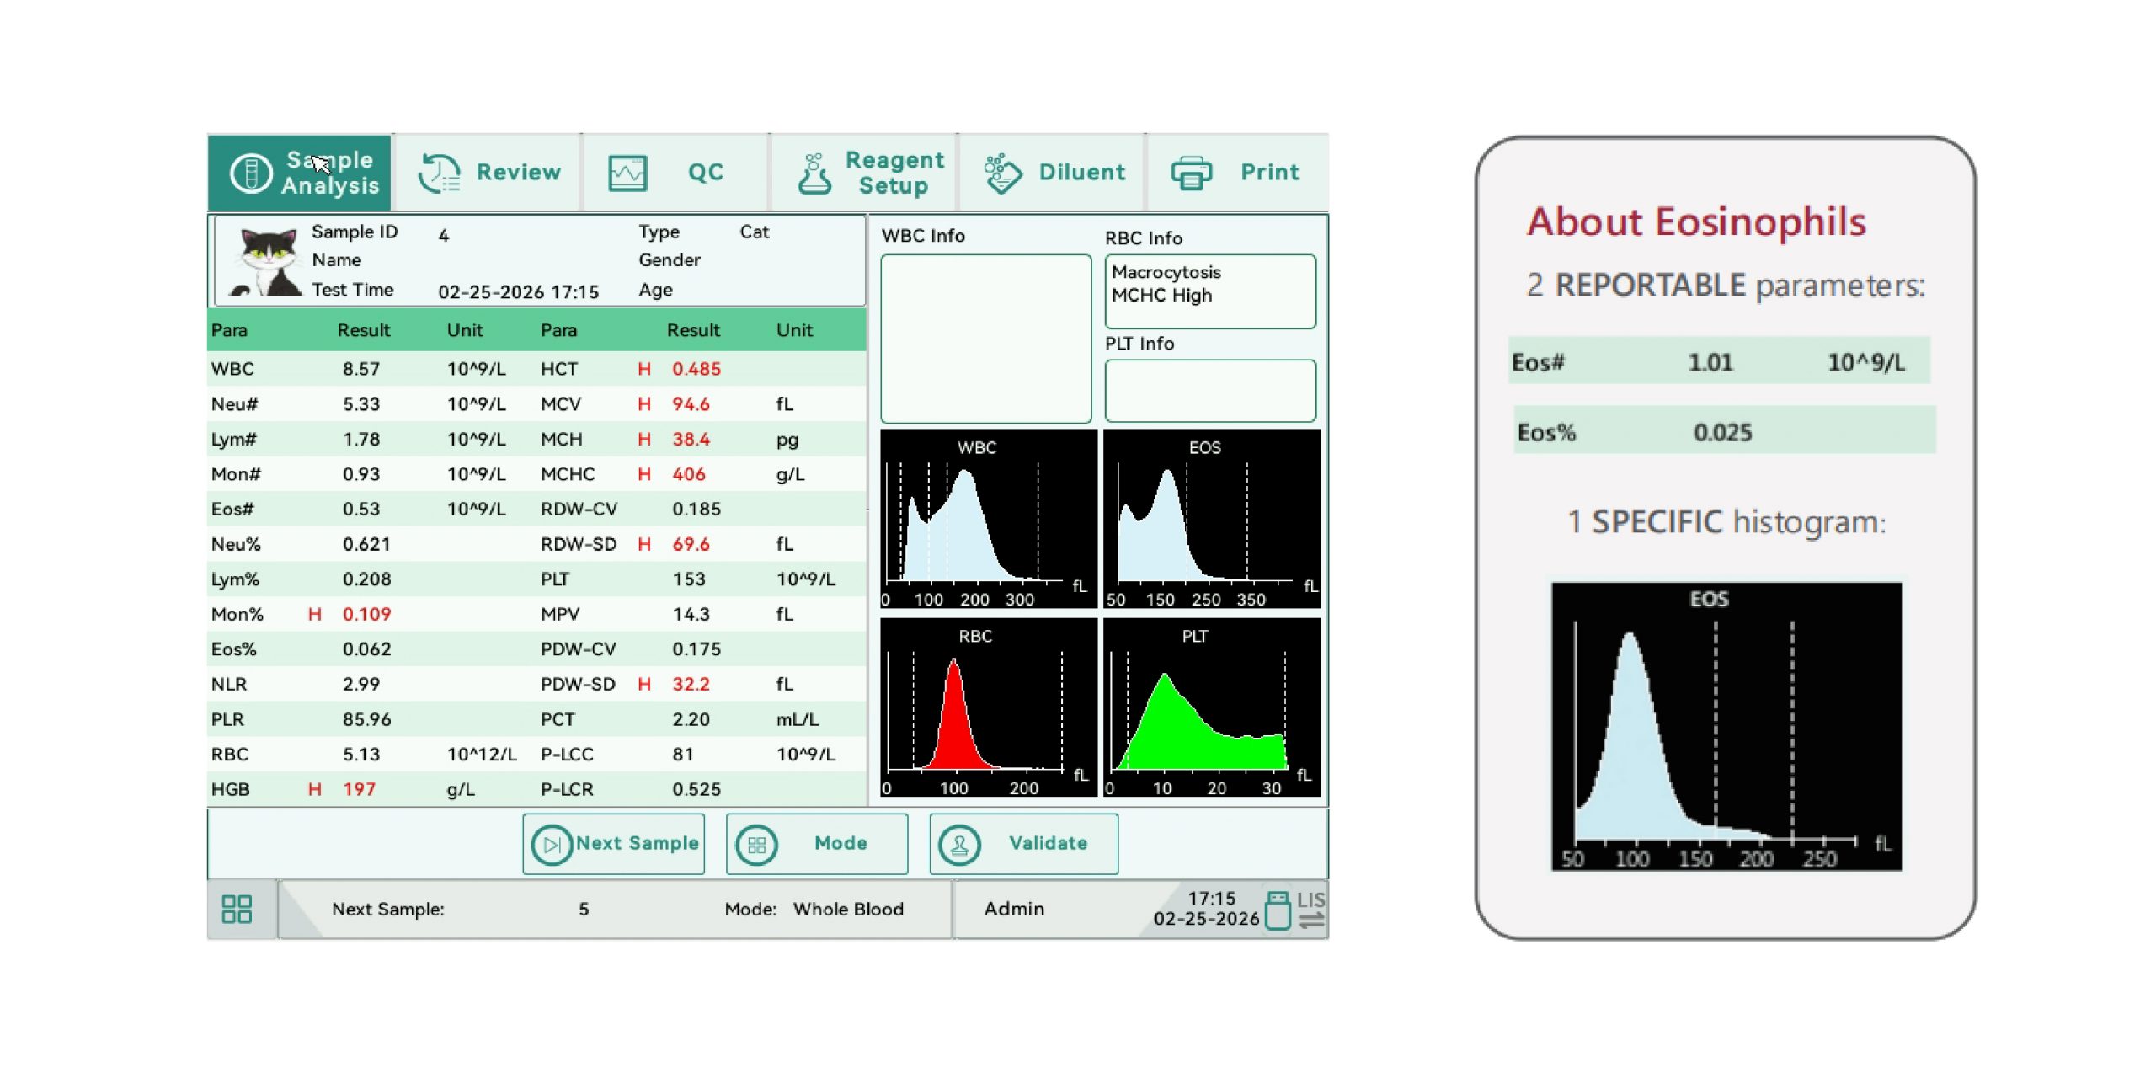Click the Review history icon
This screenshot has height=1078, width=2156.
439,173
